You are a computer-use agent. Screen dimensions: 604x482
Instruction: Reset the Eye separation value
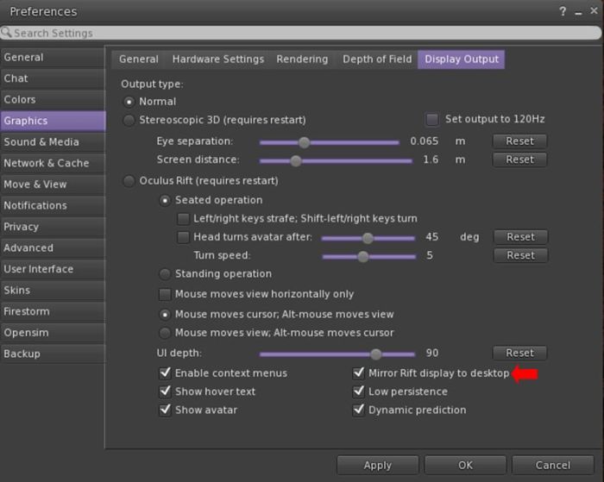[x=519, y=141]
